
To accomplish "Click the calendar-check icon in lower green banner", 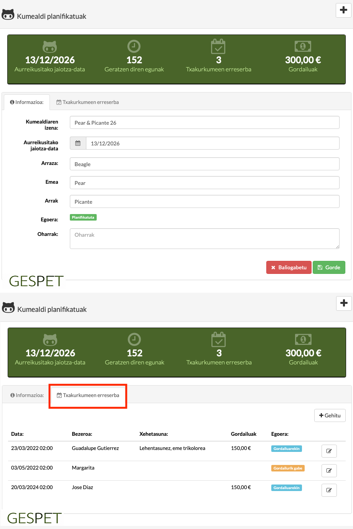I will click(219, 339).
